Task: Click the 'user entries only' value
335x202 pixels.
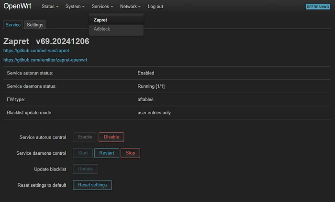Action: (x=154, y=113)
